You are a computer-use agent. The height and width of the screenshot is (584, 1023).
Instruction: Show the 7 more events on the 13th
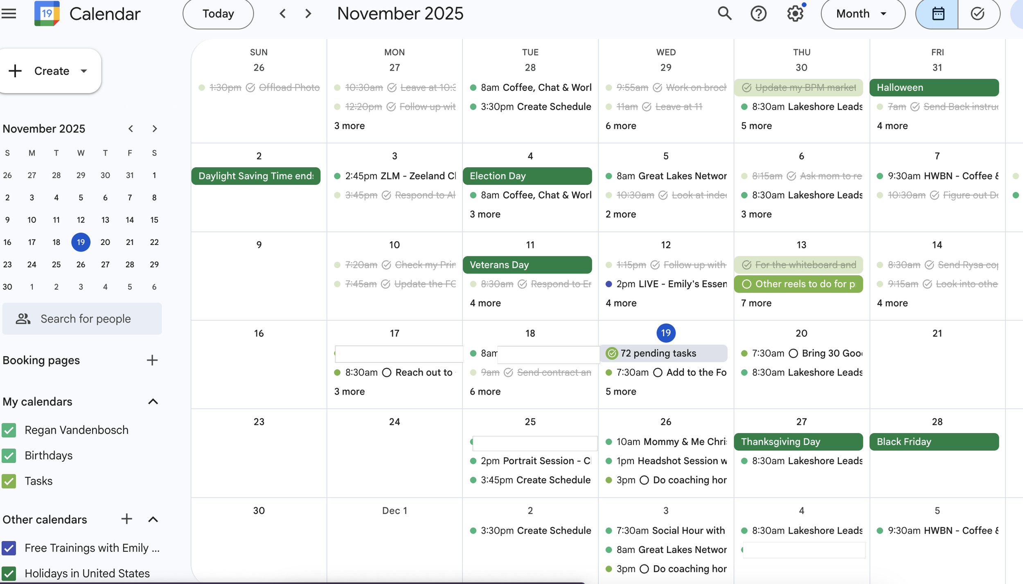coord(756,303)
